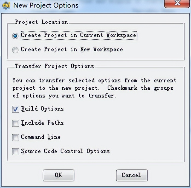Enable the Include Paths checkbox
Image resolution: width=191 pixels, height=188 pixels.
click(x=16, y=123)
